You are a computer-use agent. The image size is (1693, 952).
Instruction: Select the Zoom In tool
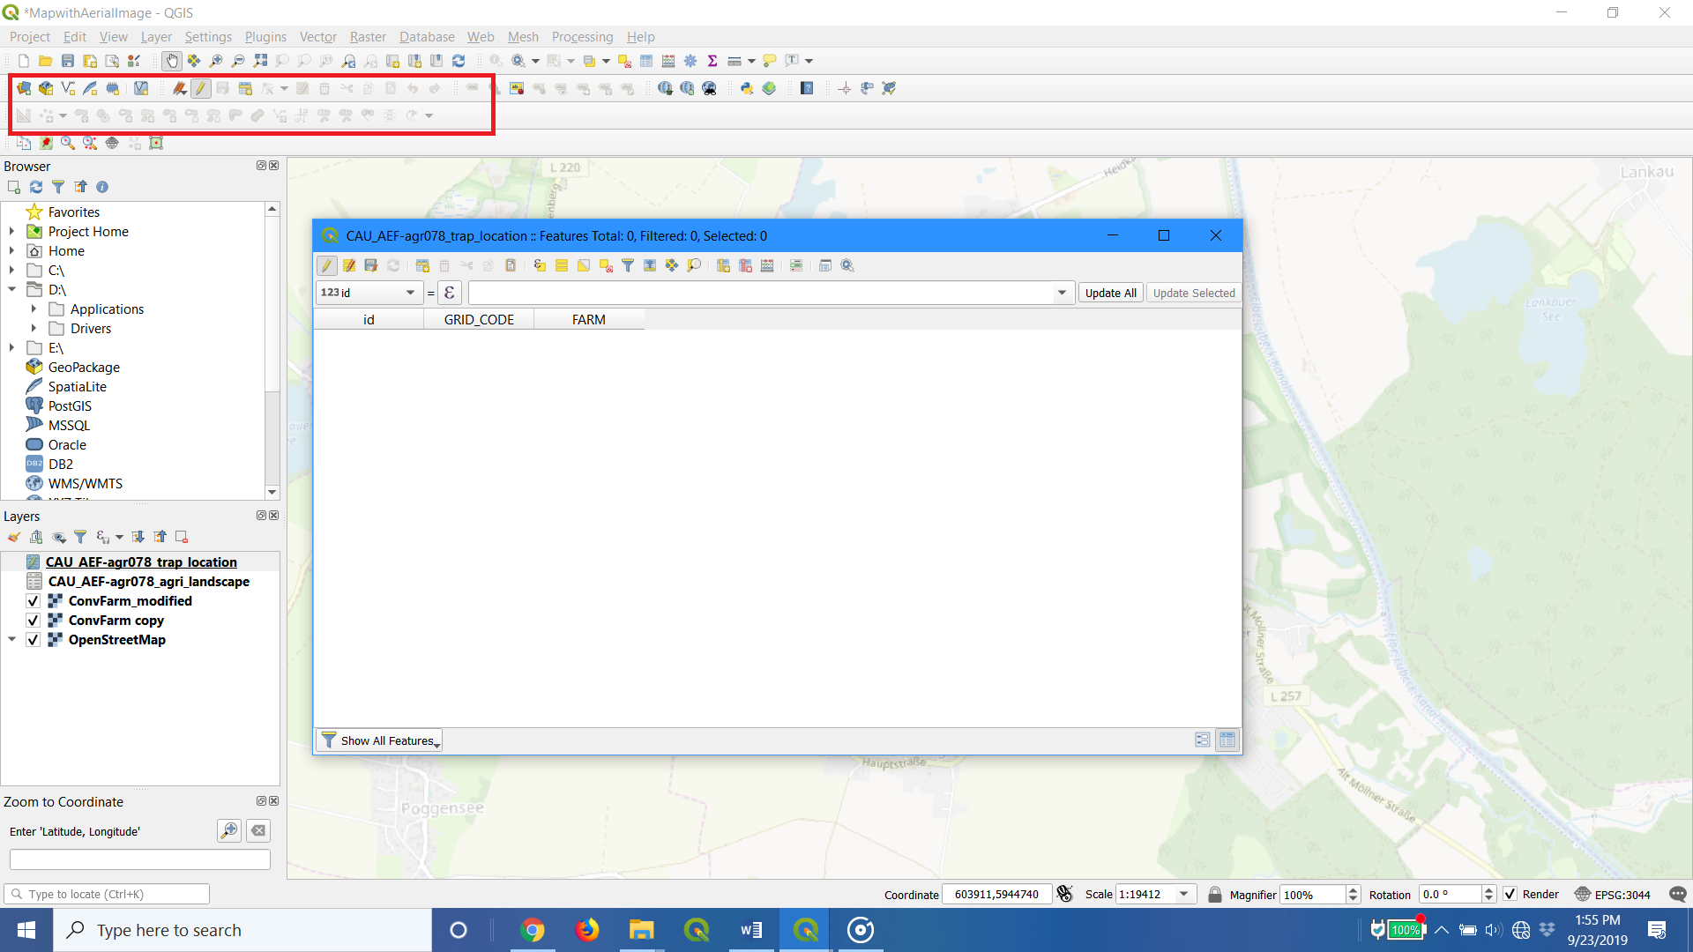click(216, 61)
